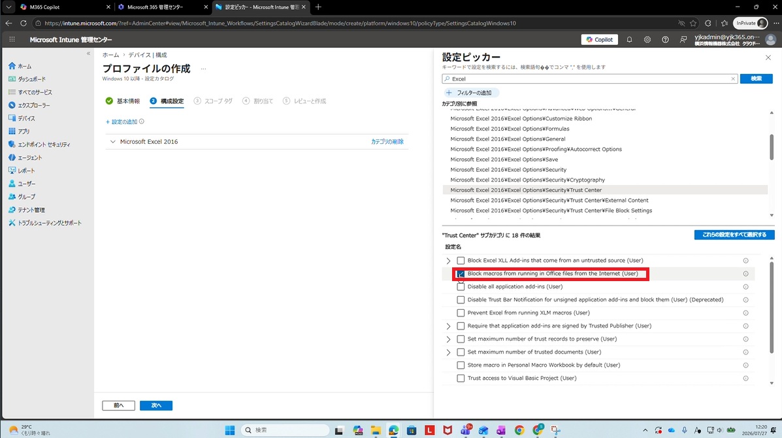Click the ユーザー sidebar icon
Viewport: 782px width, 438px height.
click(x=12, y=184)
